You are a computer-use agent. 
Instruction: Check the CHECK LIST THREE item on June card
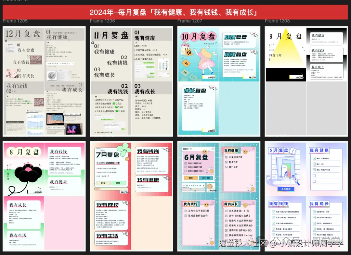[x=186, y=171]
